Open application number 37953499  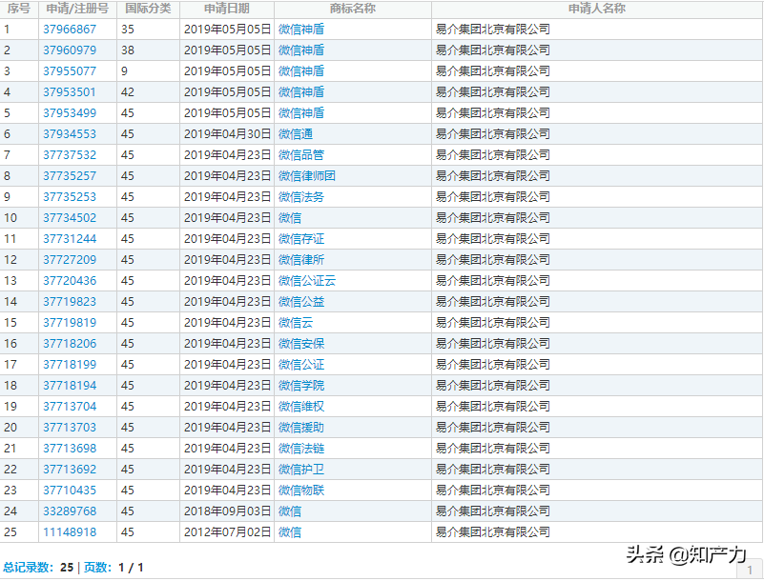[70, 113]
